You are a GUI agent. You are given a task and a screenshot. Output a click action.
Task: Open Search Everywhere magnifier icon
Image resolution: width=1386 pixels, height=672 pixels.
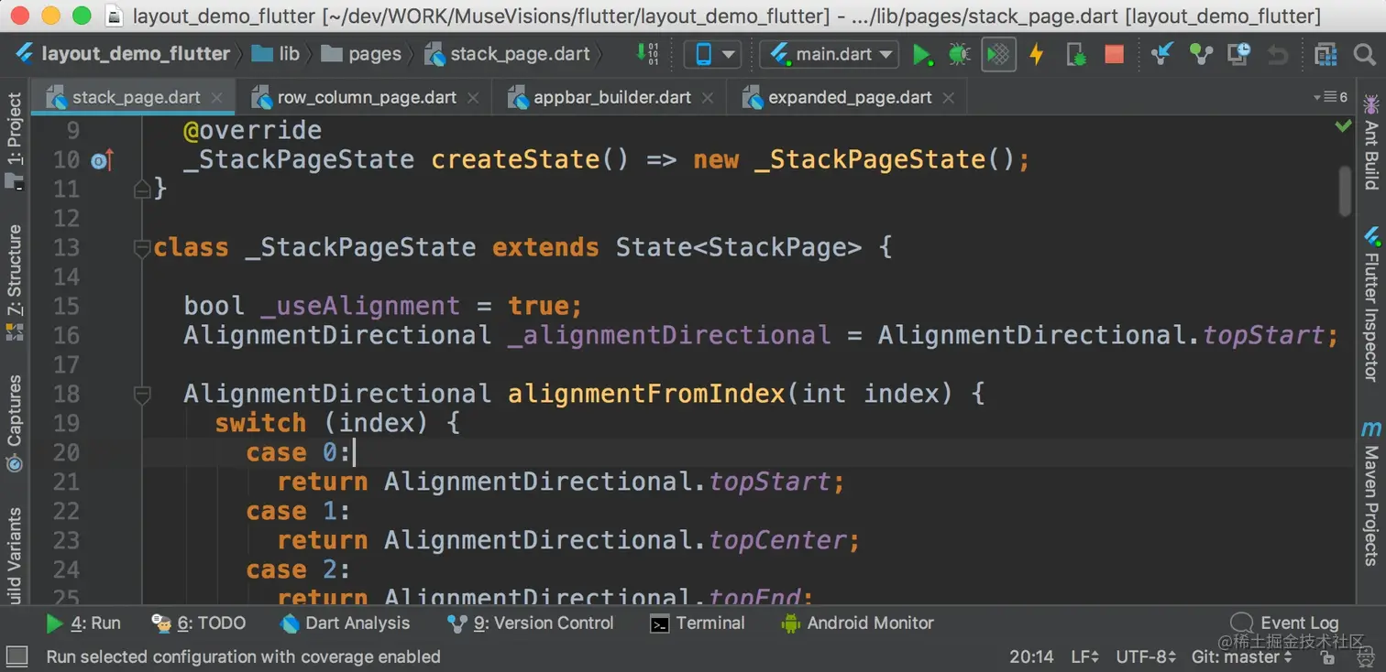(1365, 55)
